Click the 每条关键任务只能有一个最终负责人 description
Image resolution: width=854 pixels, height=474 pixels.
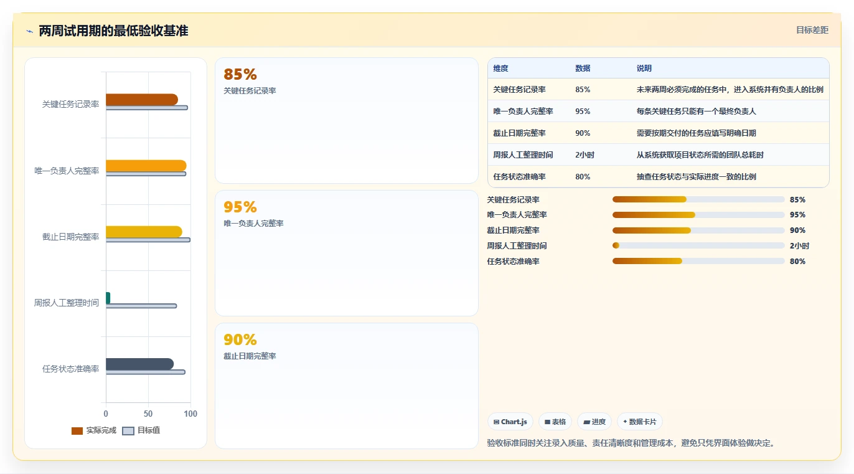696,111
